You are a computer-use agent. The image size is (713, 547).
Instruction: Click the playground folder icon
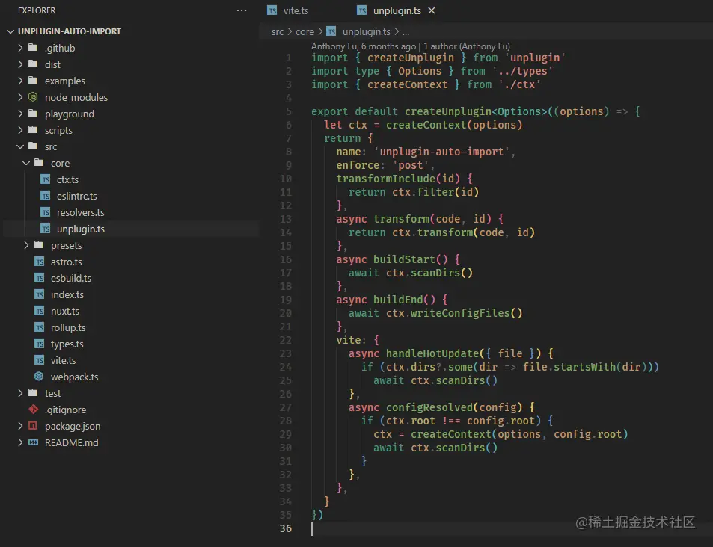33,113
